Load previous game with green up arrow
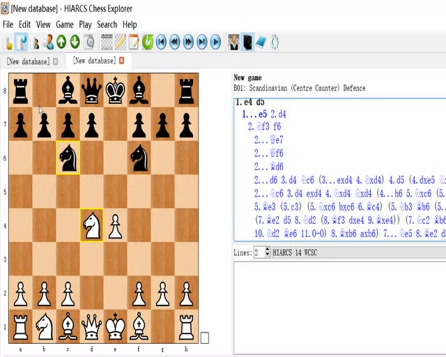 [x=61, y=42]
